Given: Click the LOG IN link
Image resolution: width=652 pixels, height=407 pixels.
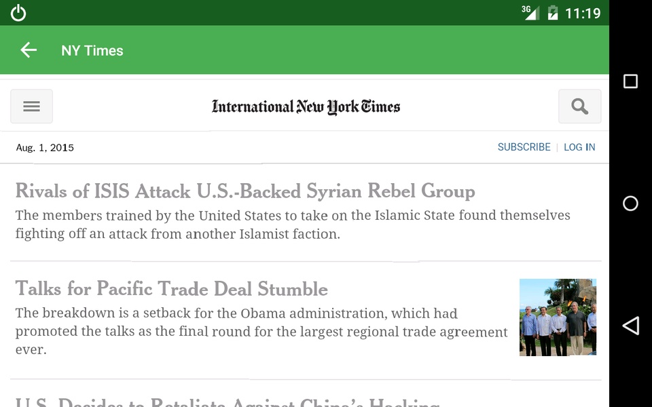Looking at the screenshot, I should 579,147.
